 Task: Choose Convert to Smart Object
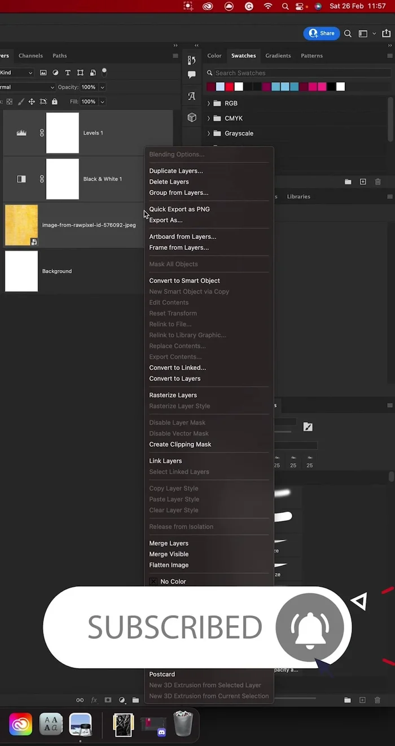coord(184,280)
